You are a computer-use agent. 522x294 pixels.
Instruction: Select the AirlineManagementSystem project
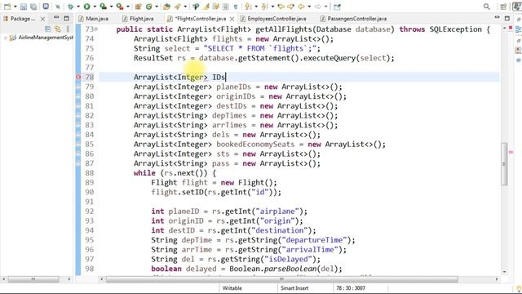click(46, 38)
